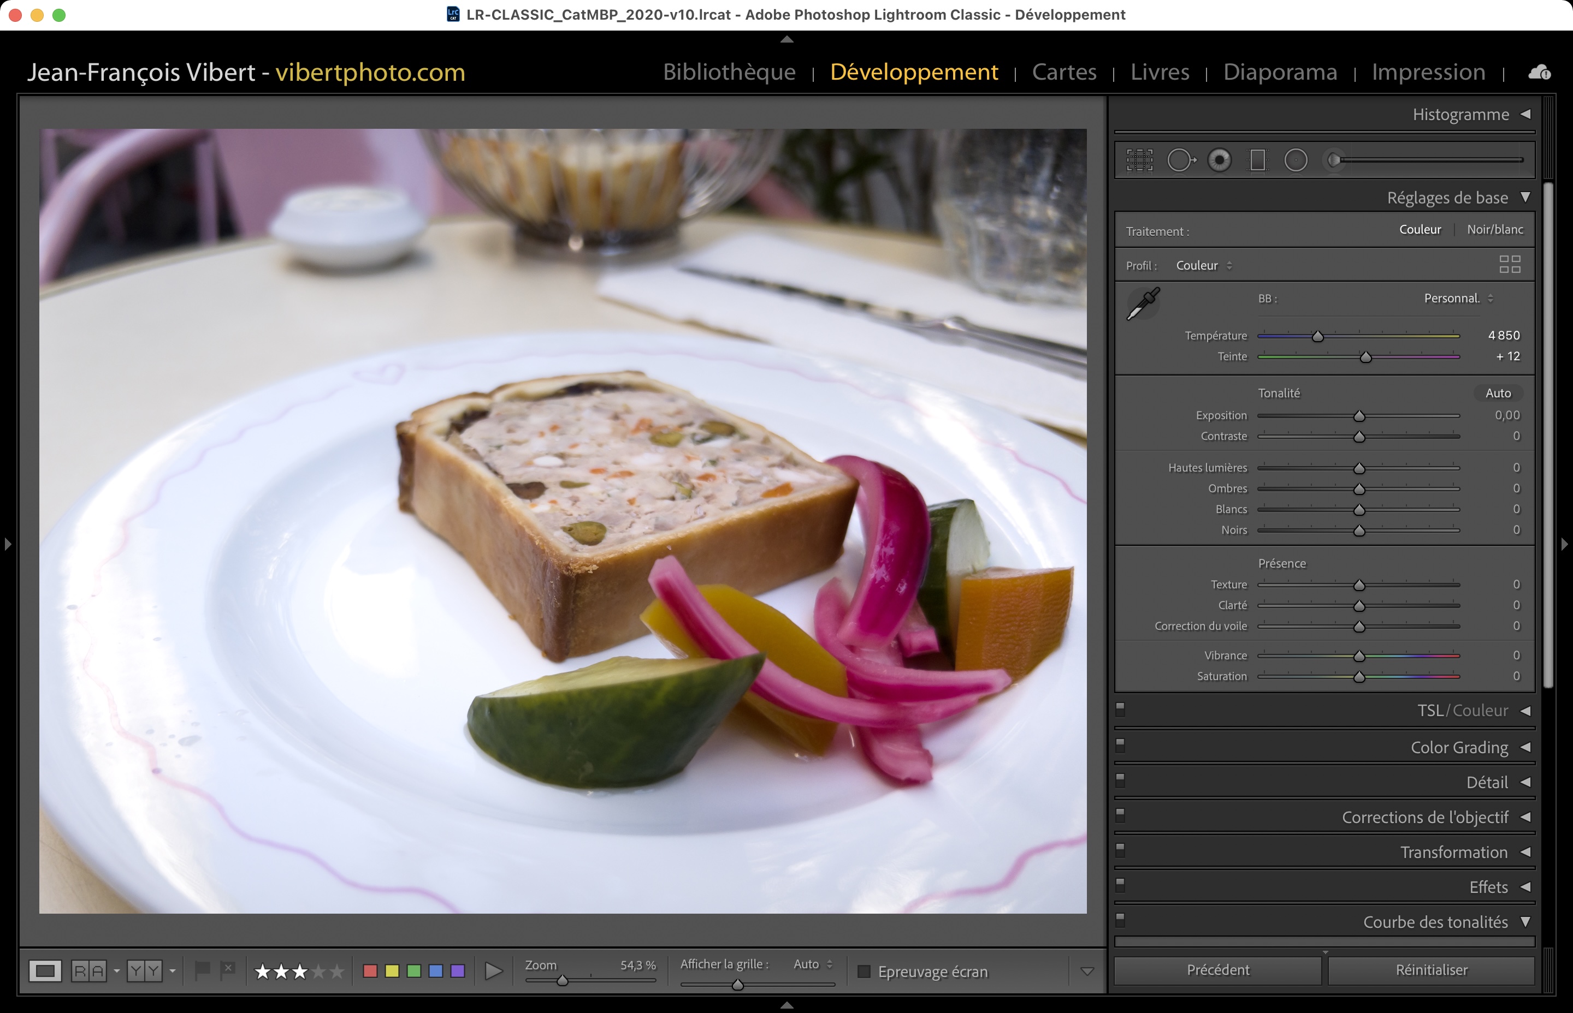
Task: Expand the Histogramme panel
Action: [1525, 115]
